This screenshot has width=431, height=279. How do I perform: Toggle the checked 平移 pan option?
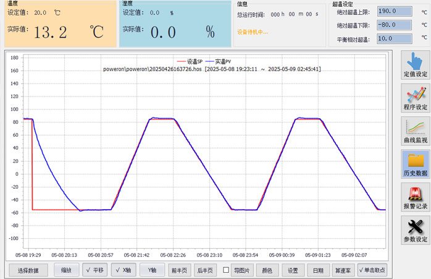pyautogui.click(x=94, y=270)
